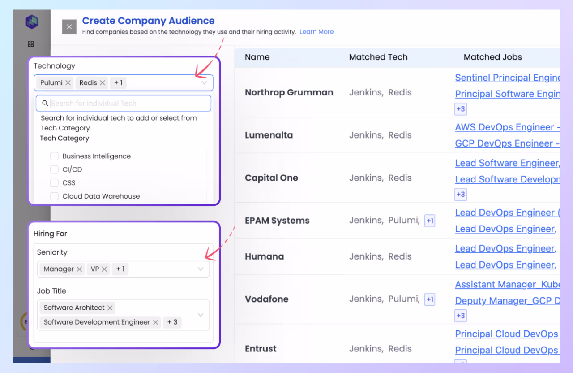Click the Matched Jobs column header
The width and height of the screenshot is (573, 373).
pyautogui.click(x=493, y=57)
